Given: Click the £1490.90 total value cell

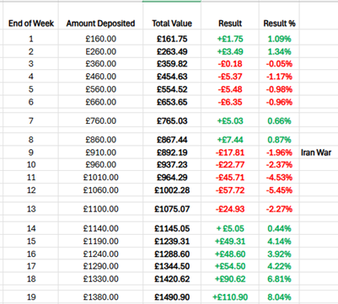Looking at the screenshot, I should click(172, 297).
